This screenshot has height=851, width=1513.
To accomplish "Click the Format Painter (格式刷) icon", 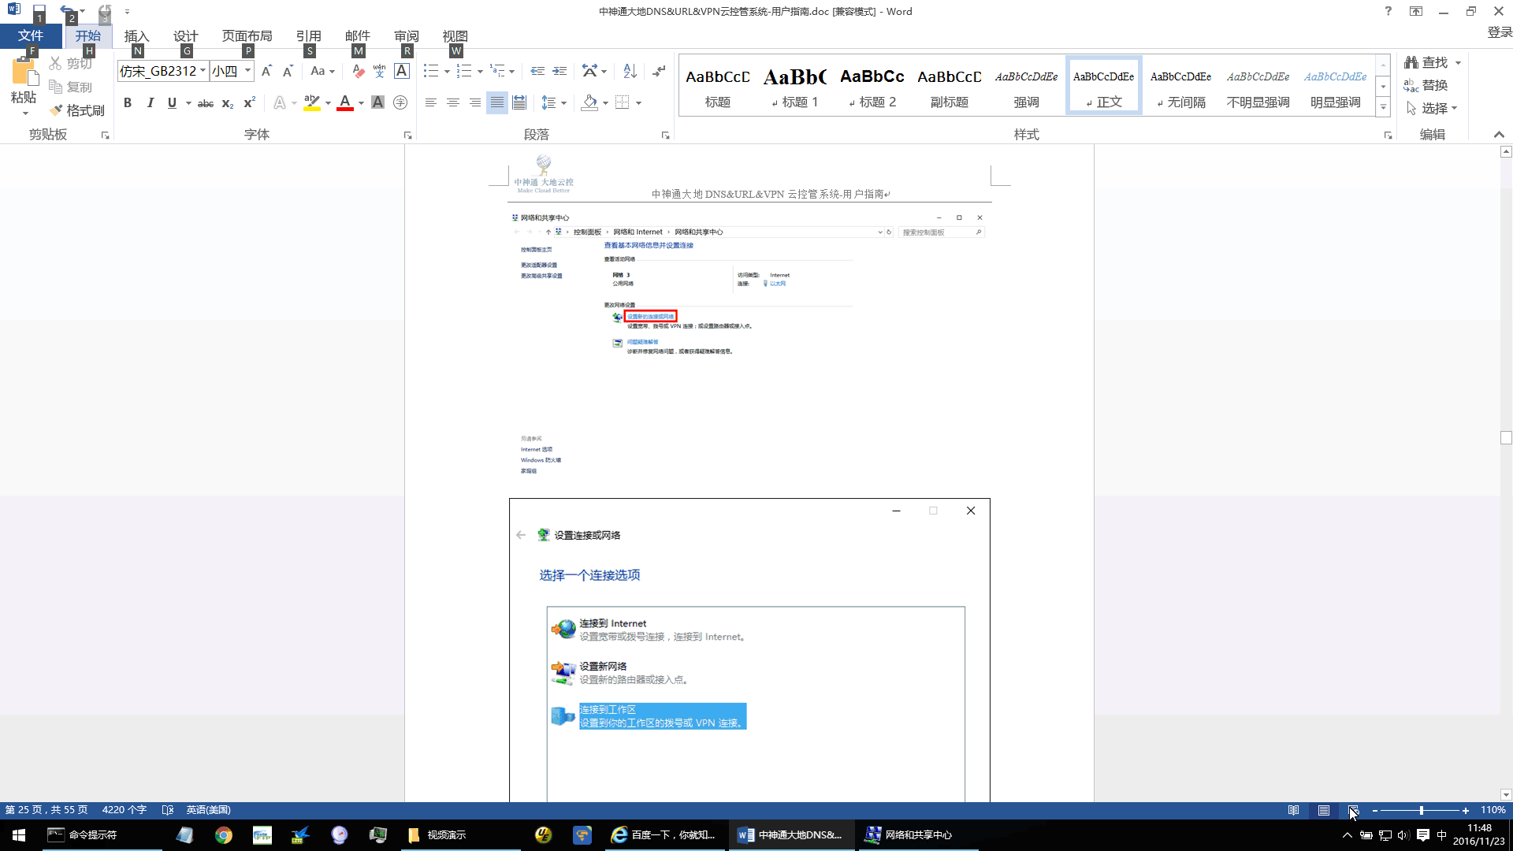I will 55,110.
